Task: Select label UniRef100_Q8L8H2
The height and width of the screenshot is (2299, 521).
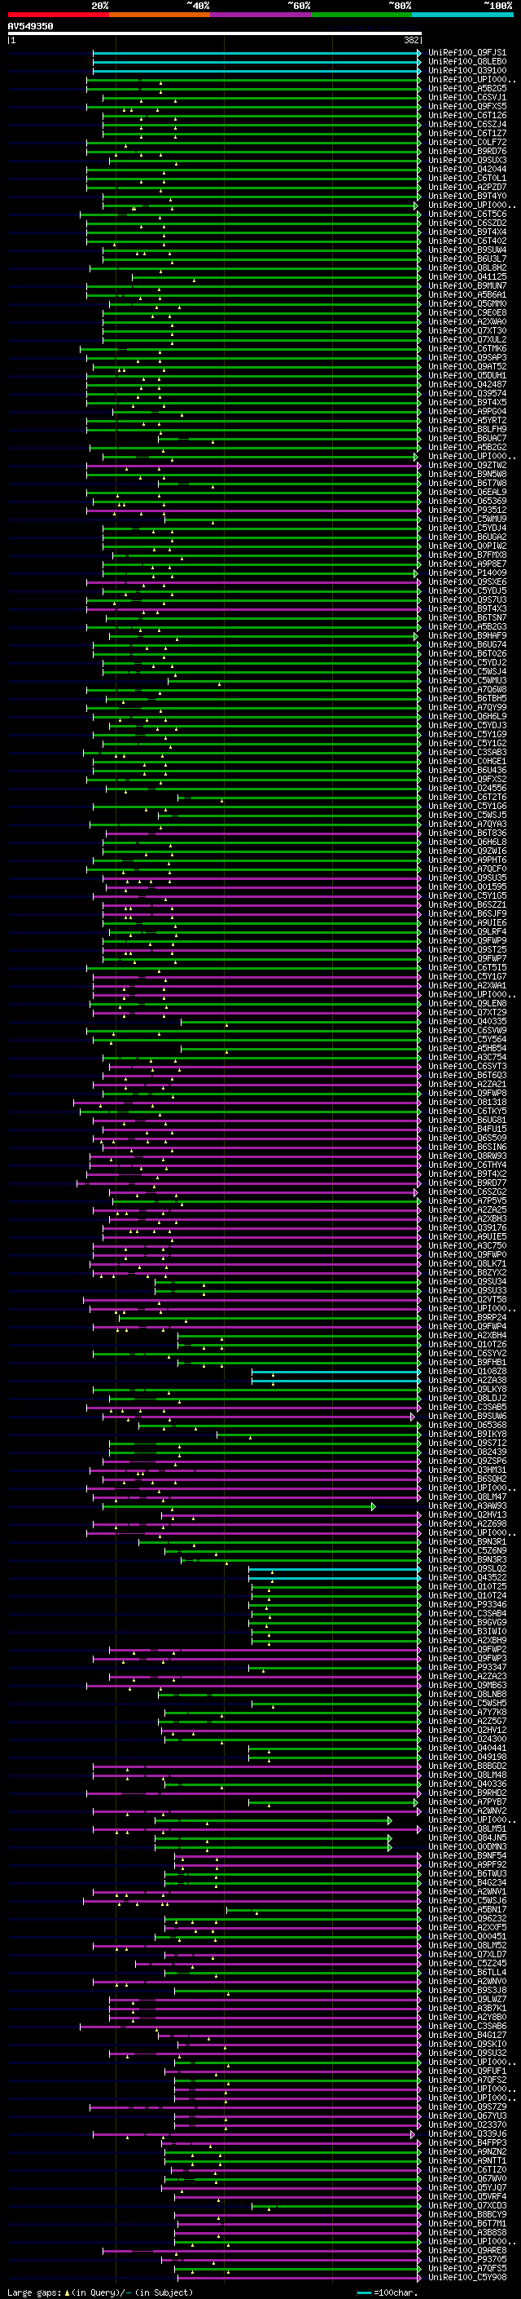Action: 467,267
